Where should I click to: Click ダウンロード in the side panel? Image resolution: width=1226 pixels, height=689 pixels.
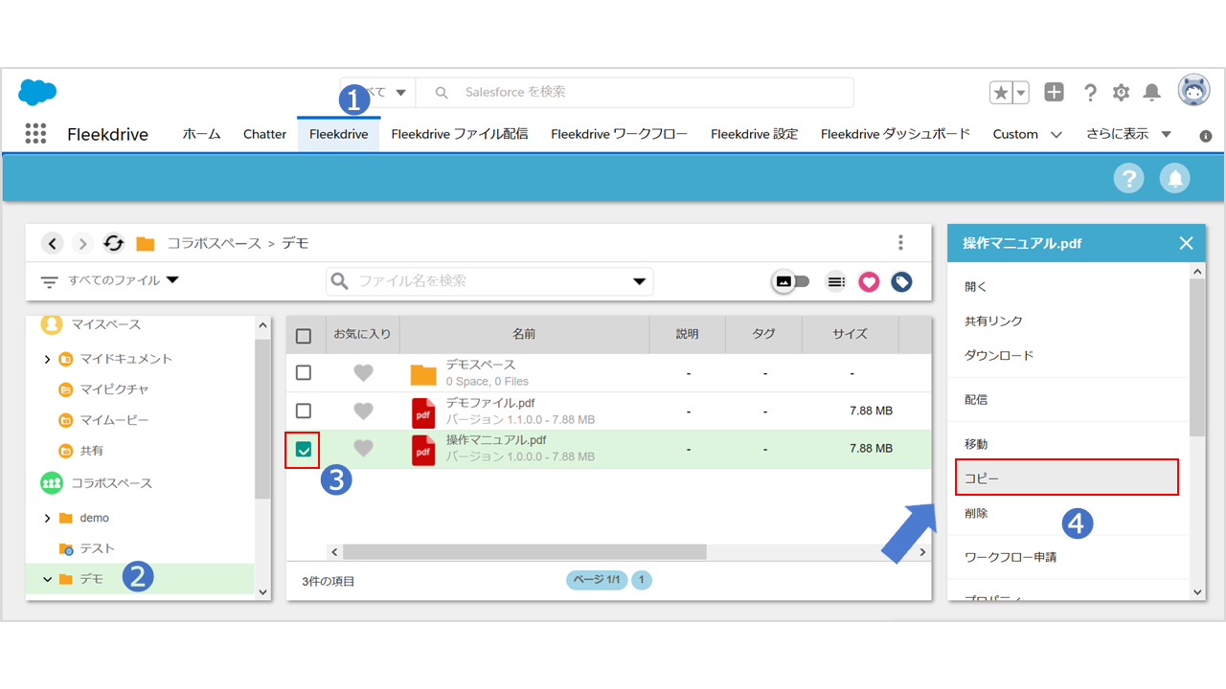pos(999,355)
